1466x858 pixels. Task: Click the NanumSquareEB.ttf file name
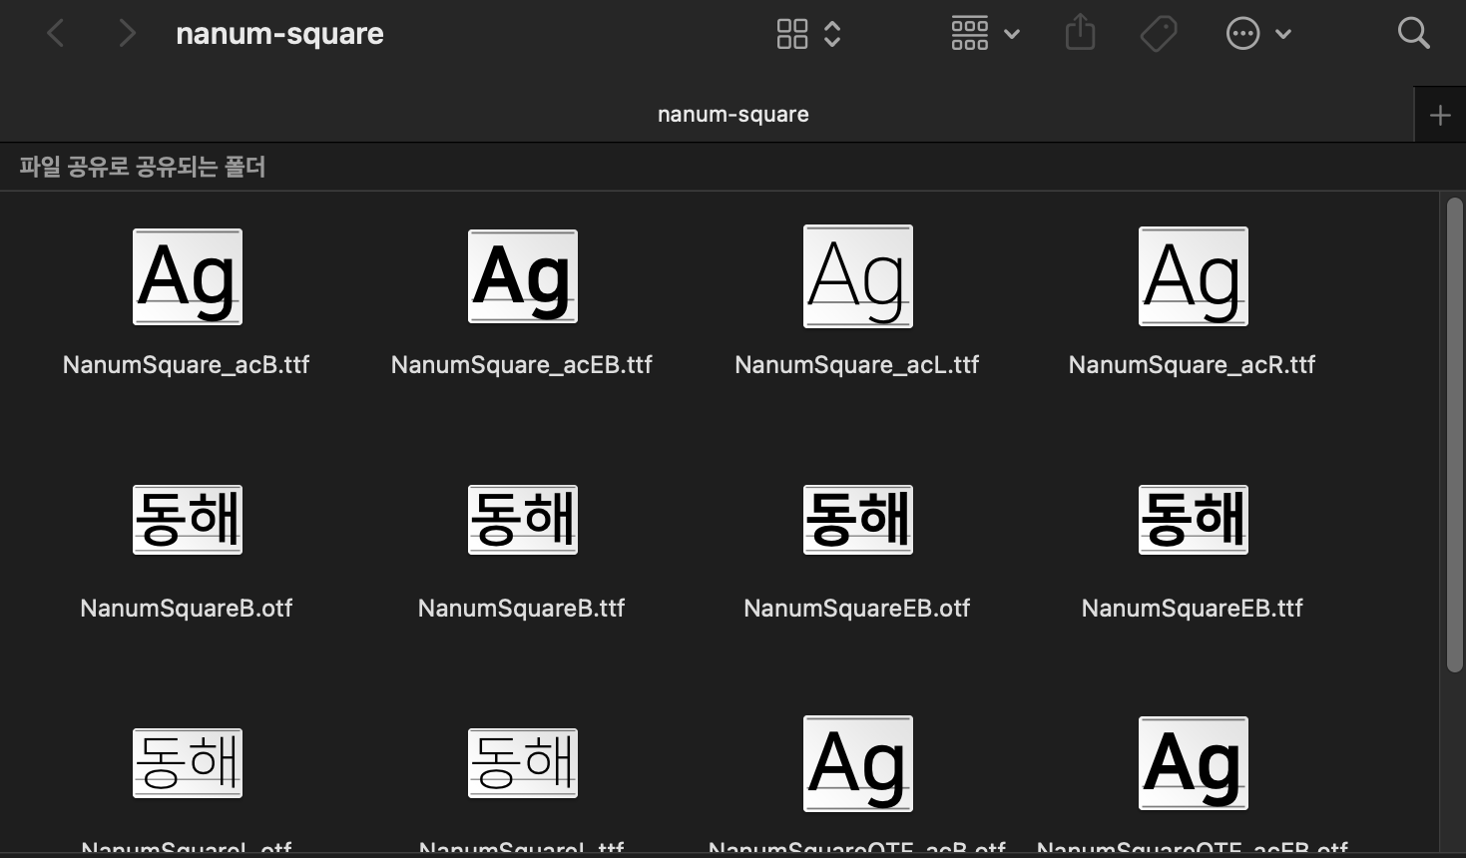point(1193,609)
